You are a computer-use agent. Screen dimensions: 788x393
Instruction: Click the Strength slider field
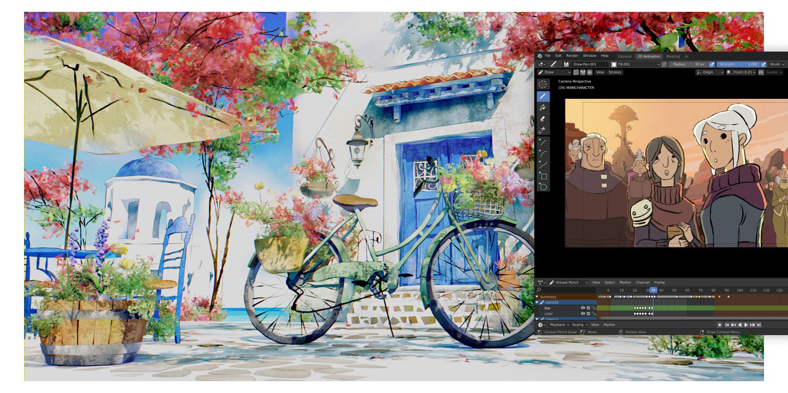(x=738, y=64)
